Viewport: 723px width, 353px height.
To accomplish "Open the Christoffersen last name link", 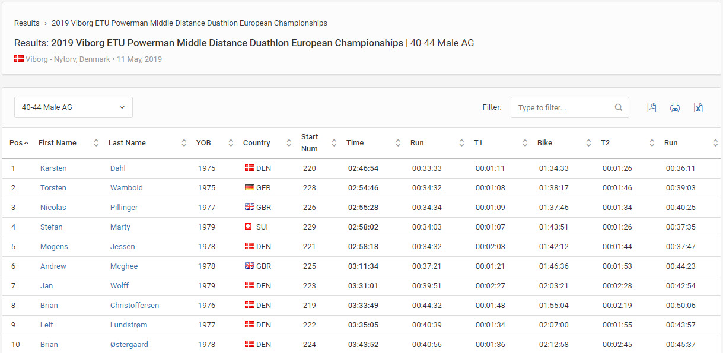I will click(135, 305).
